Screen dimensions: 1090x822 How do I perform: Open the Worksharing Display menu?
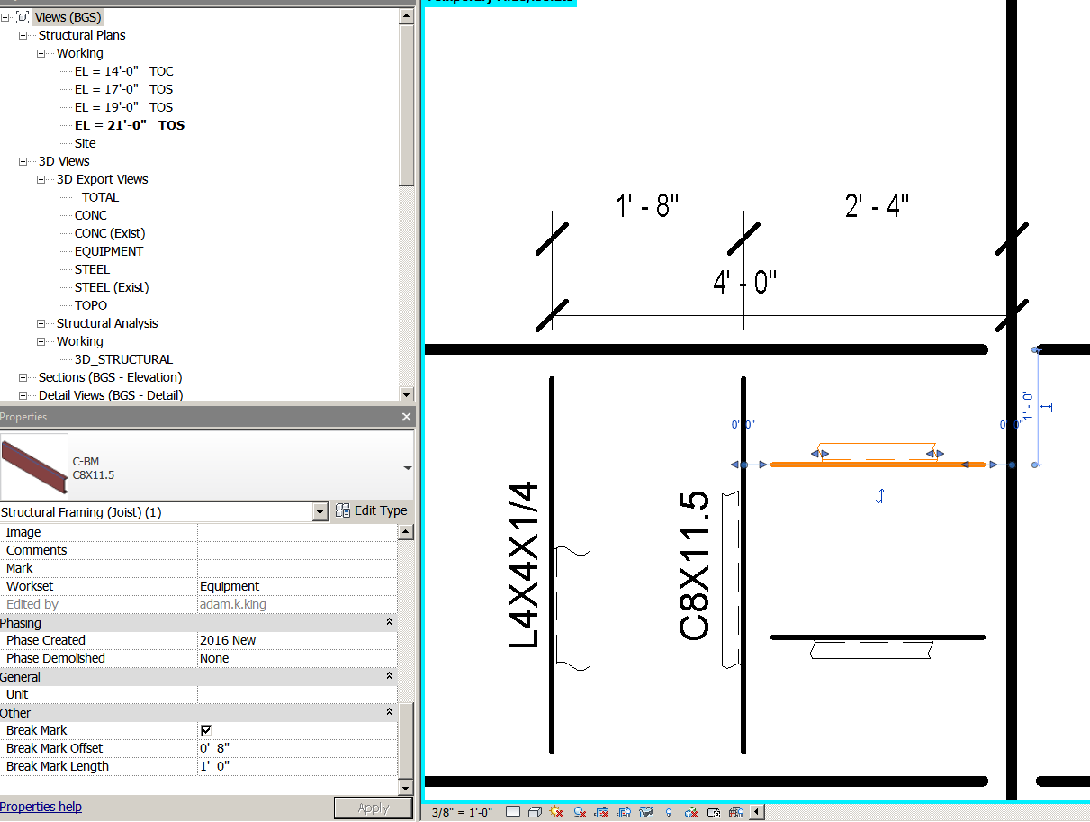(x=690, y=811)
